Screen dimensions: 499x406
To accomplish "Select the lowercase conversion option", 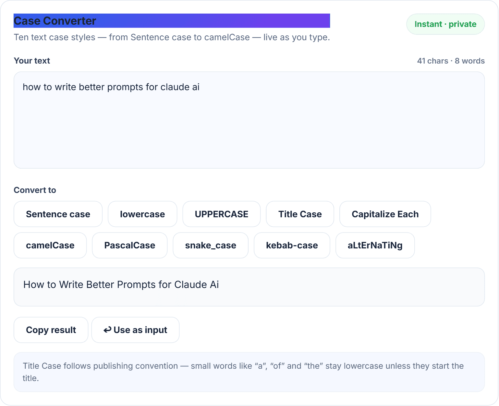I will [x=142, y=214].
